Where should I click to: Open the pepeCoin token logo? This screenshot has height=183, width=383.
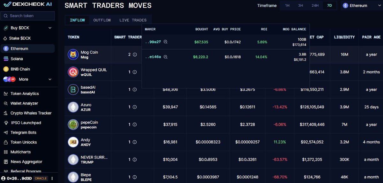click(x=73, y=125)
